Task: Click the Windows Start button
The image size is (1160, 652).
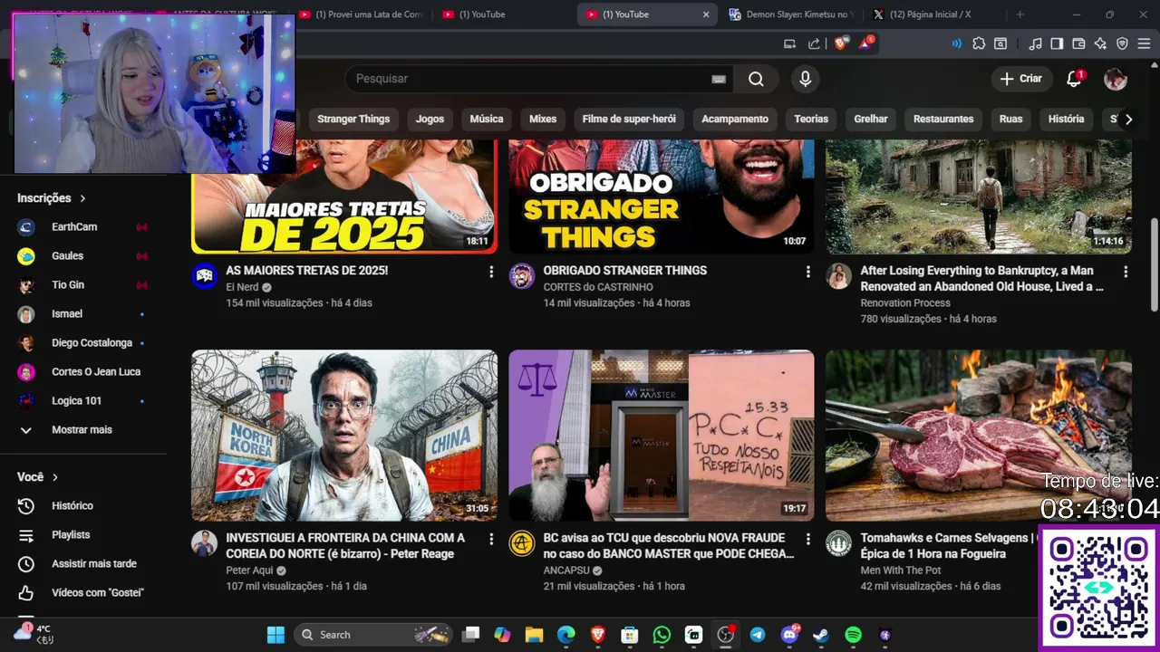Action: 275,635
